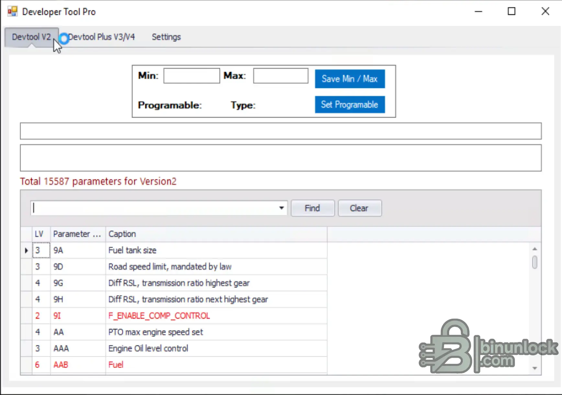
Task: Select parameter AAA cell
Action: point(78,348)
